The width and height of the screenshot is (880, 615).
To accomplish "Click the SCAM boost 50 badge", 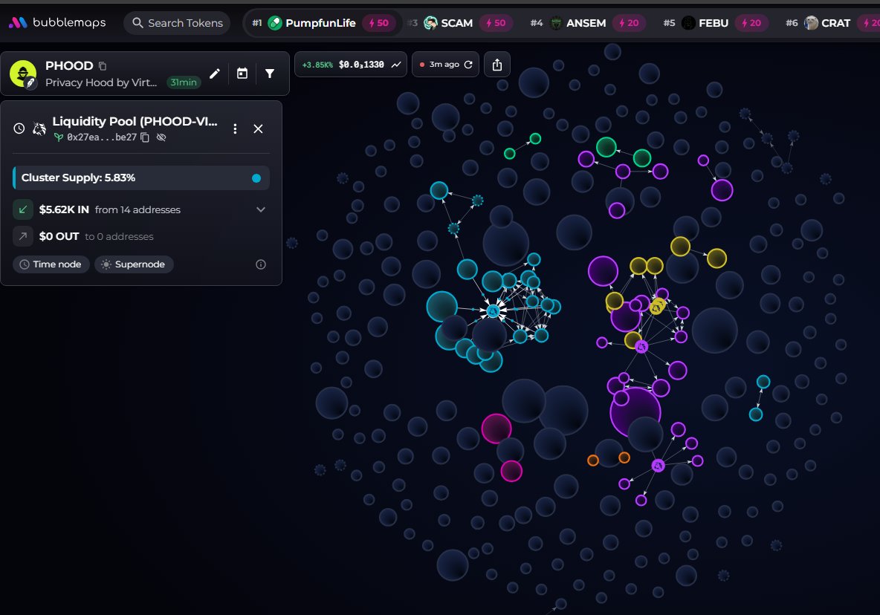I will coord(496,23).
